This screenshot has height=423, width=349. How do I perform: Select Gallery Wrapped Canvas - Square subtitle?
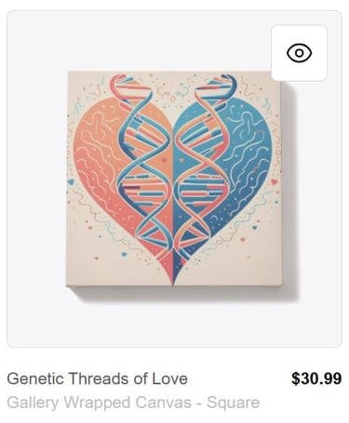pyautogui.click(x=133, y=403)
